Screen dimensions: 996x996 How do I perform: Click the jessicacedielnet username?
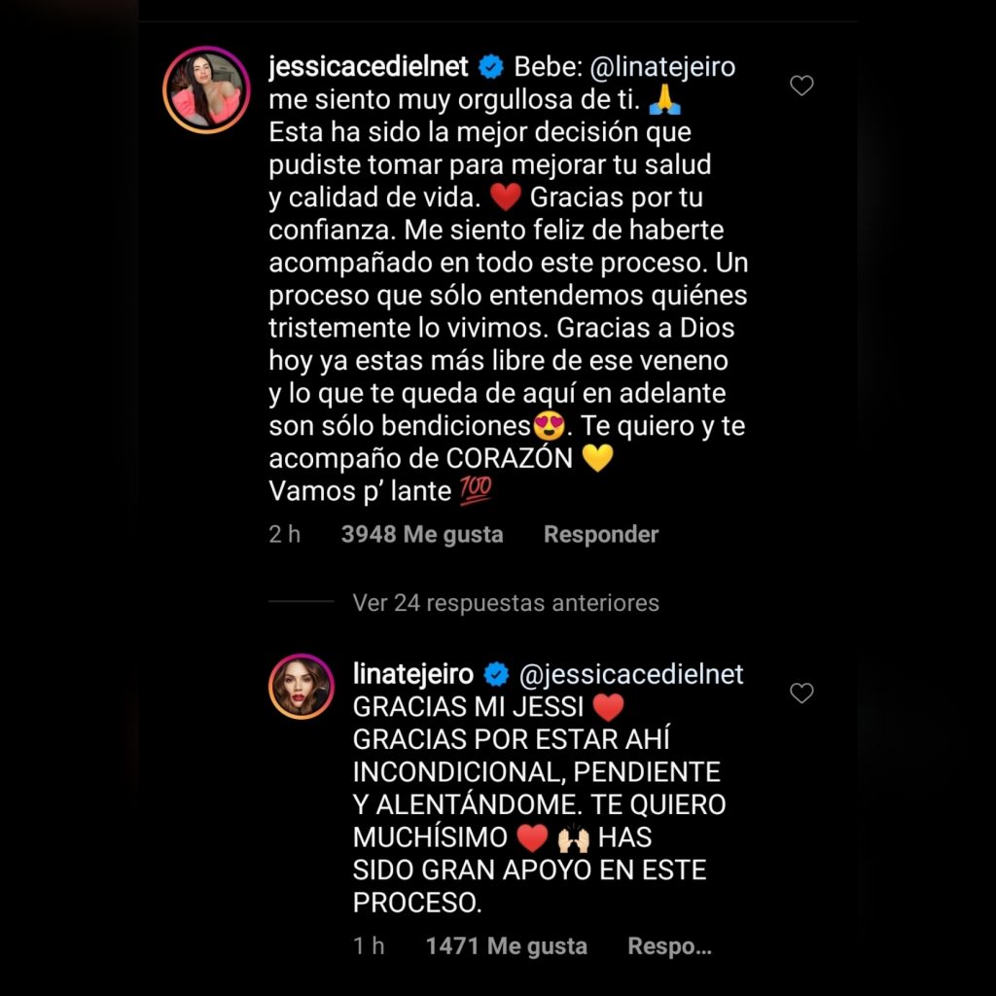coord(369,67)
